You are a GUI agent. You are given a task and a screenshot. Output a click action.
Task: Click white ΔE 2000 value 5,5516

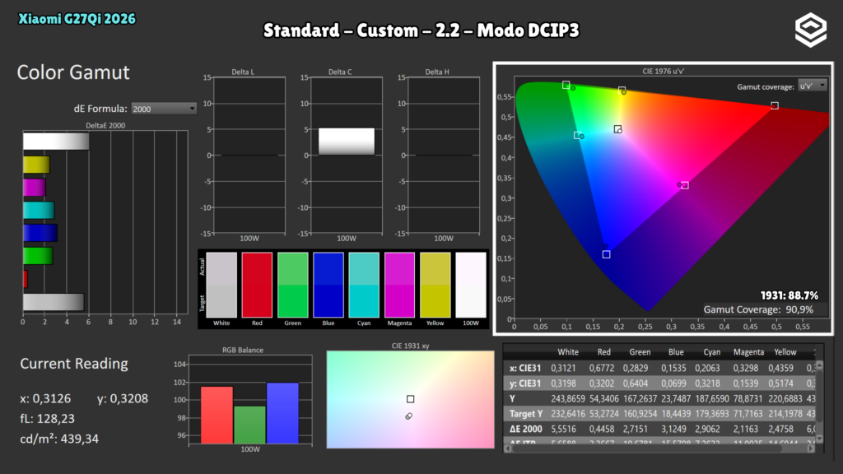click(563, 429)
